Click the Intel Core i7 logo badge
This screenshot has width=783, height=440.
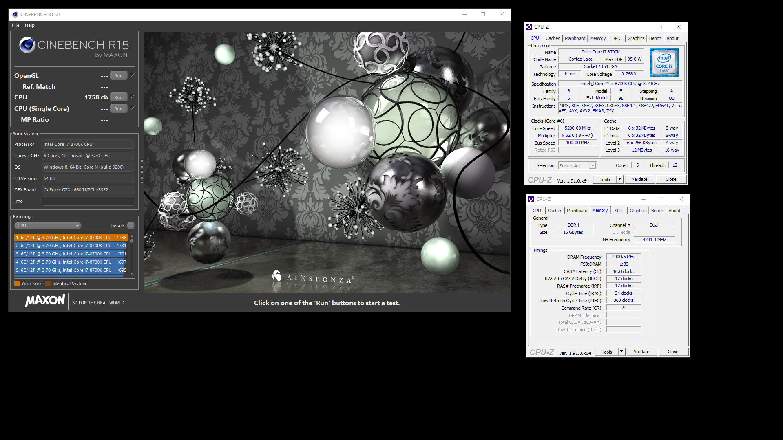click(664, 63)
